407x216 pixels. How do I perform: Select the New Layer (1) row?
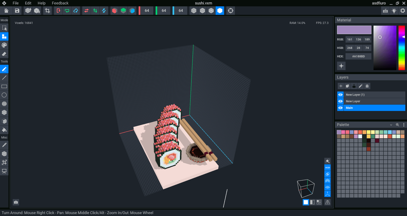[x=374, y=95]
